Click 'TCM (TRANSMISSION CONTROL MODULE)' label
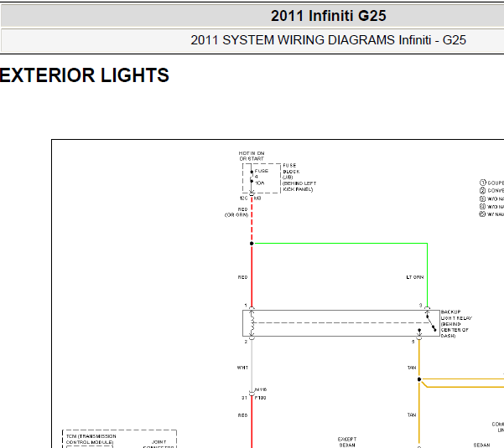 91,439
